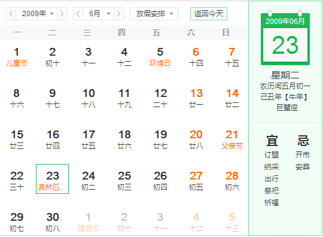Click the 忌 heading
The width and height of the screenshot is (323, 237).
pos(303,141)
